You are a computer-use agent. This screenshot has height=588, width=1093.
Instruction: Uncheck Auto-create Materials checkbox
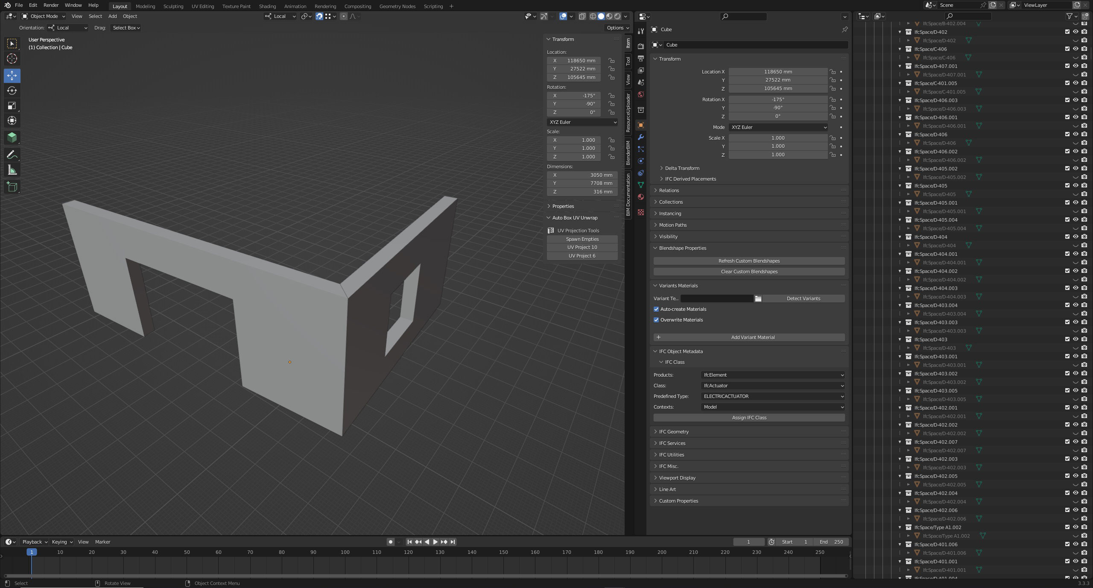656,309
